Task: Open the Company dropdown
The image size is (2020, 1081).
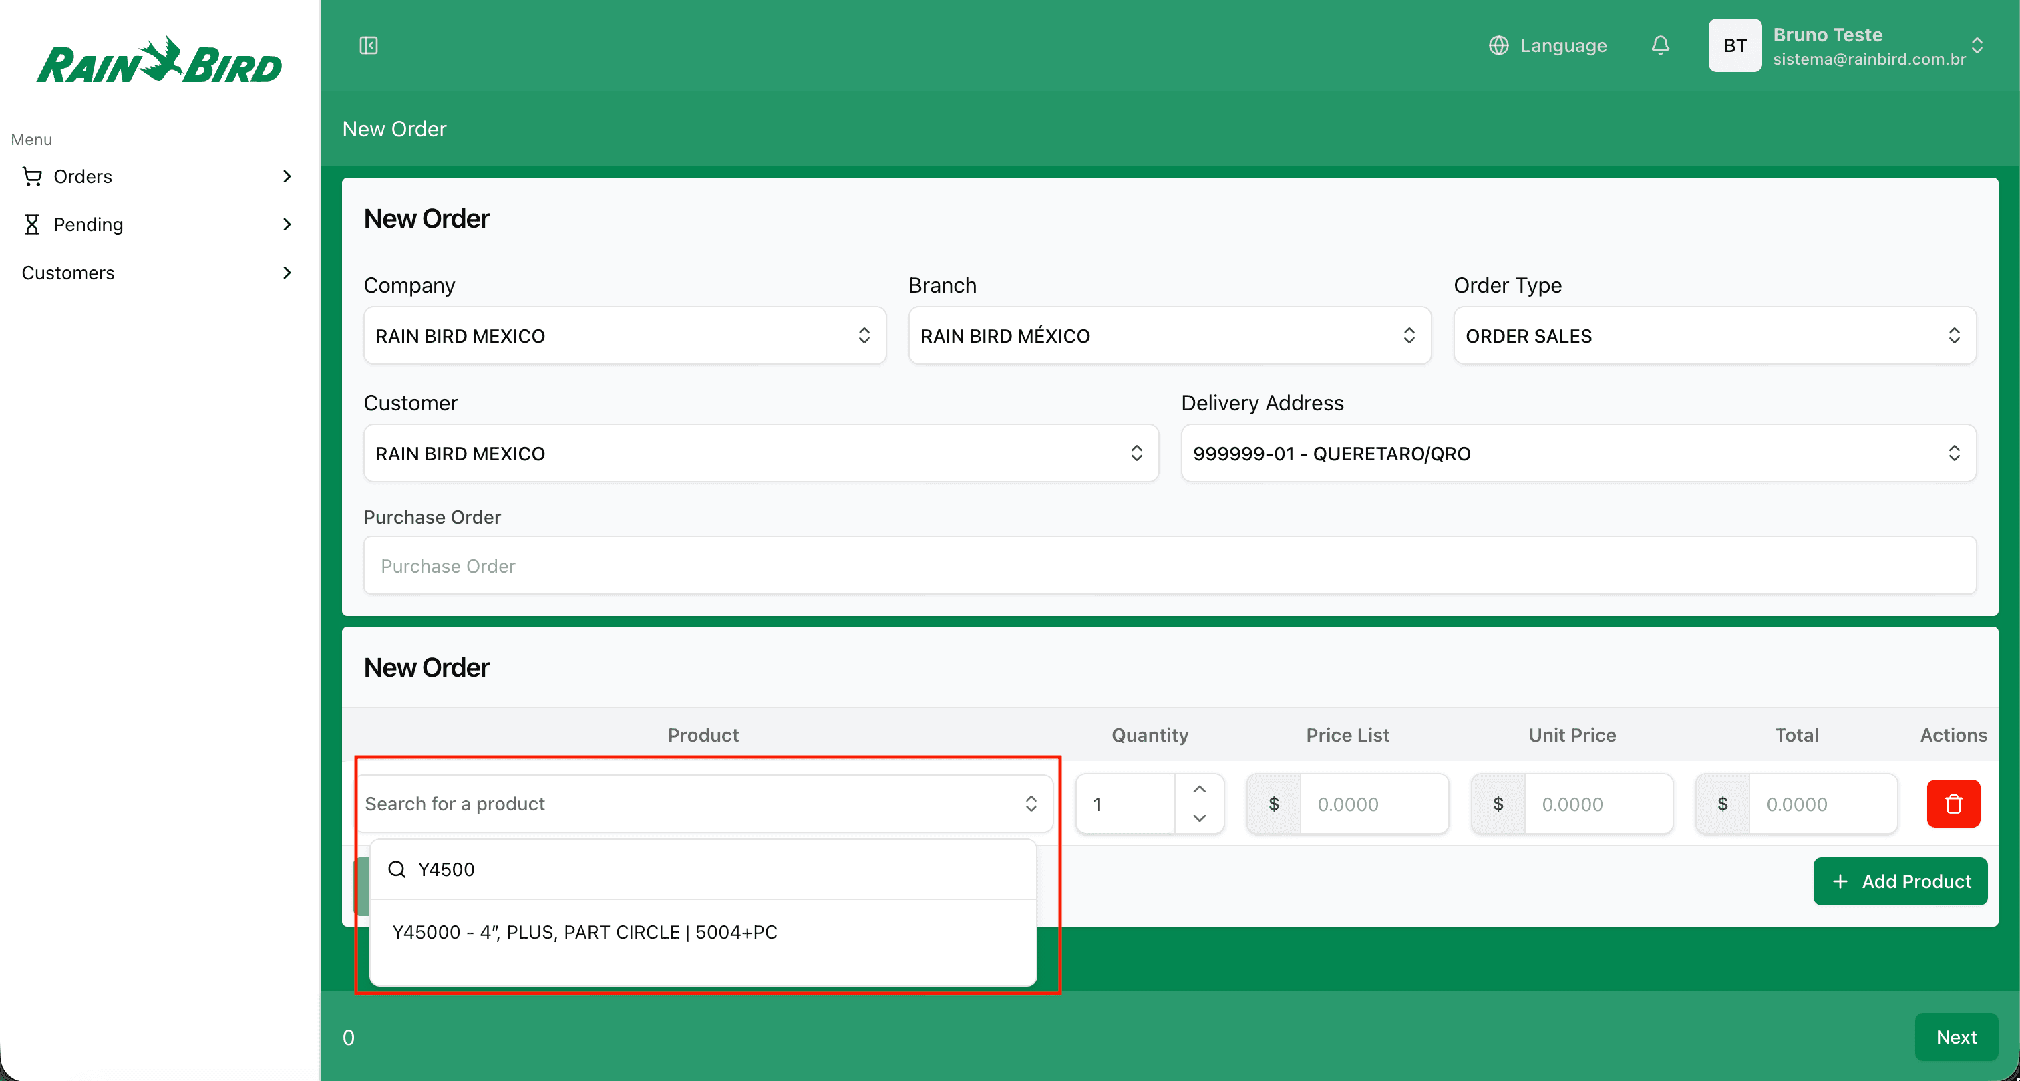Action: click(x=624, y=336)
